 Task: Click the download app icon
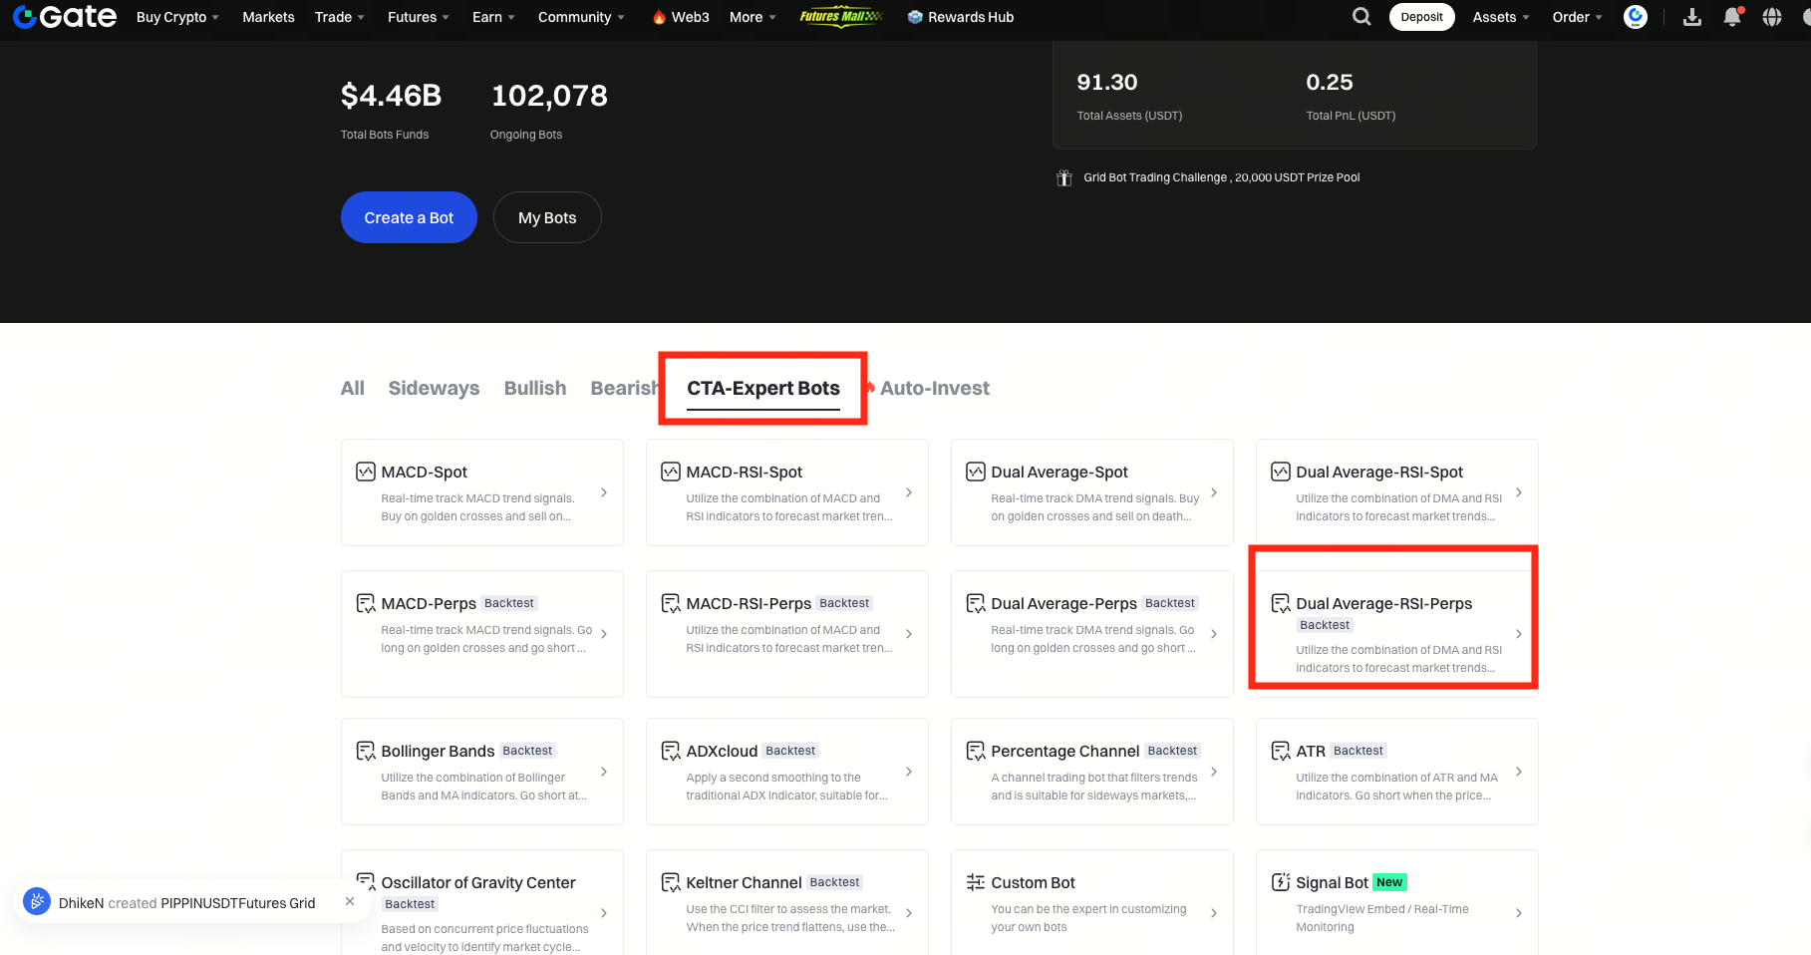click(1692, 17)
